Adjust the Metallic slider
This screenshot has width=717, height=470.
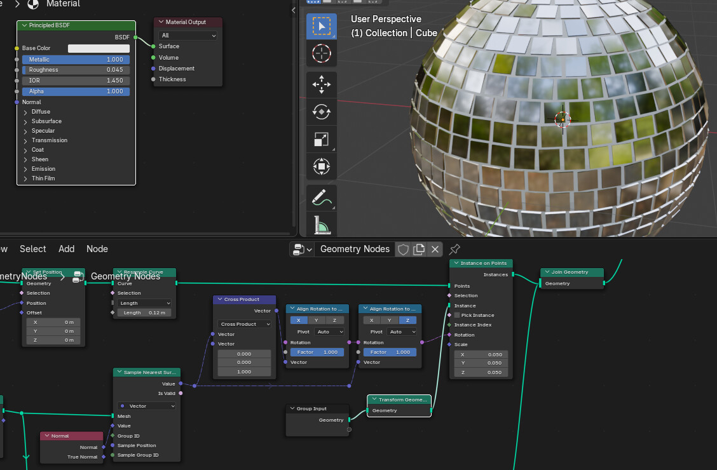click(76, 59)
